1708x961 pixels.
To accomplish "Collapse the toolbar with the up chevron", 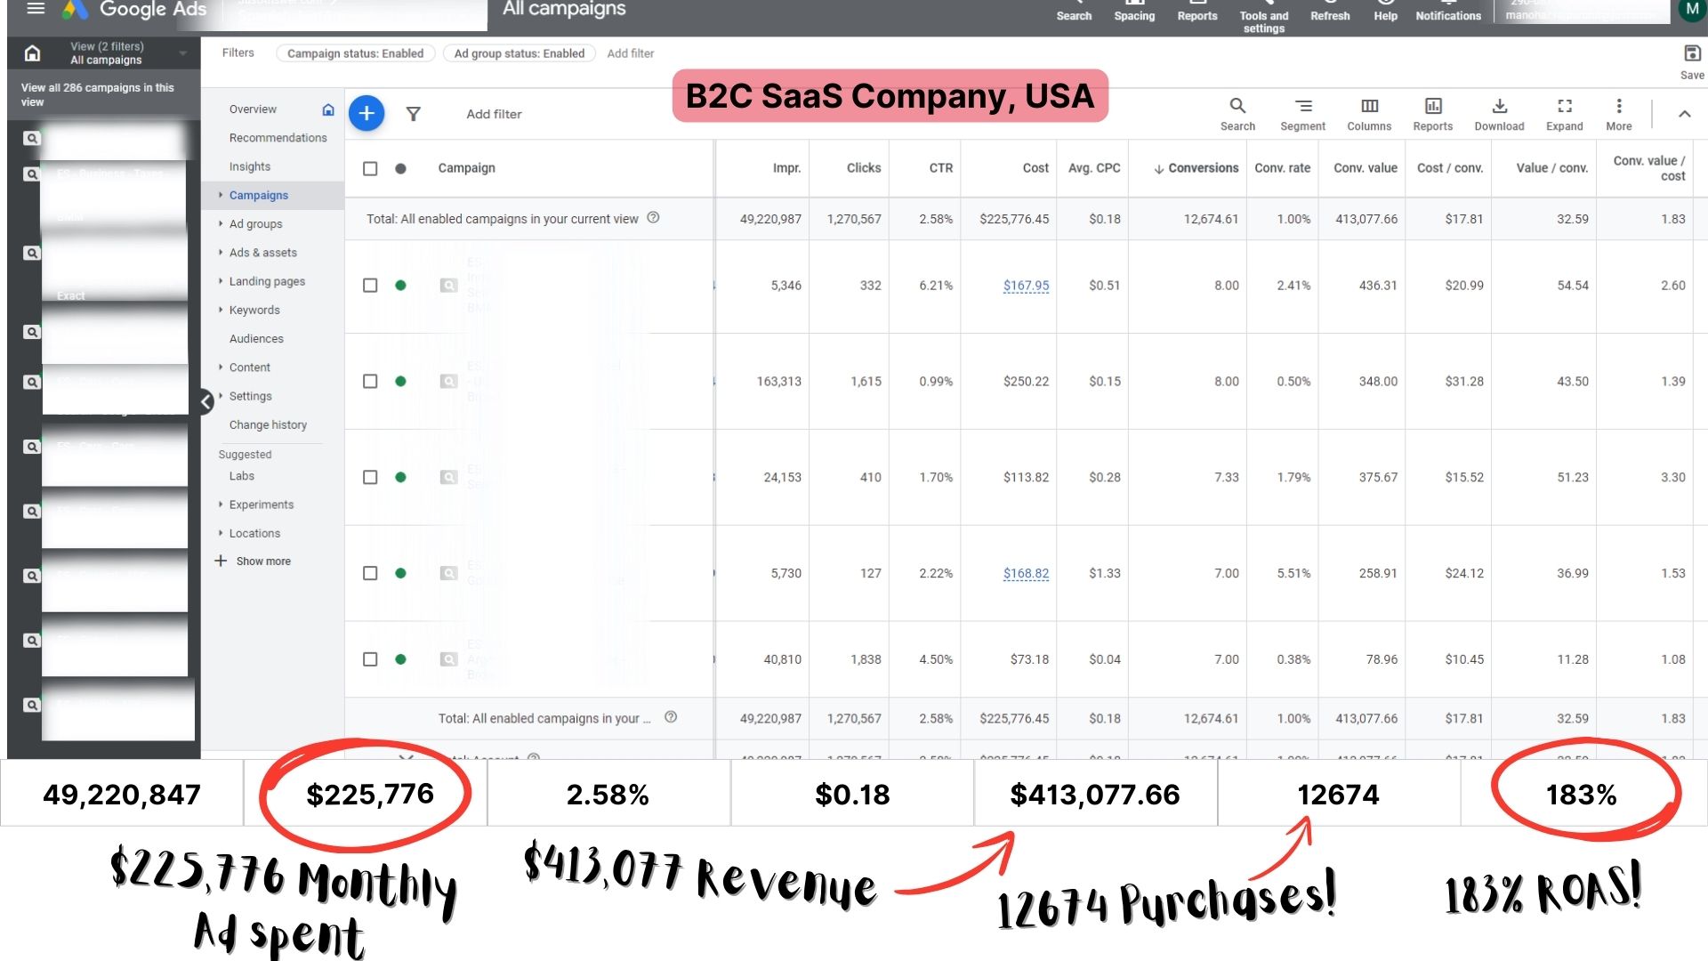I will click(x=1684, y=114).
